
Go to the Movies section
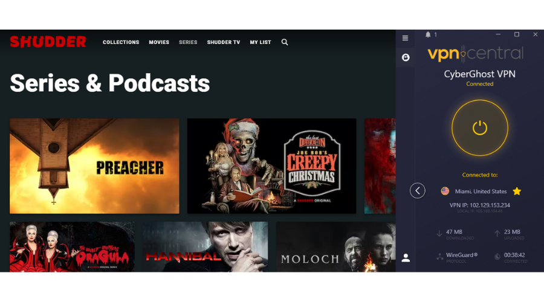coord(159,42)
